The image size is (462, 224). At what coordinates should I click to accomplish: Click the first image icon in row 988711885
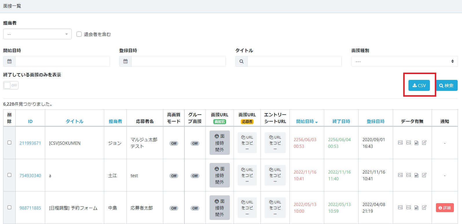pos(400,208)
